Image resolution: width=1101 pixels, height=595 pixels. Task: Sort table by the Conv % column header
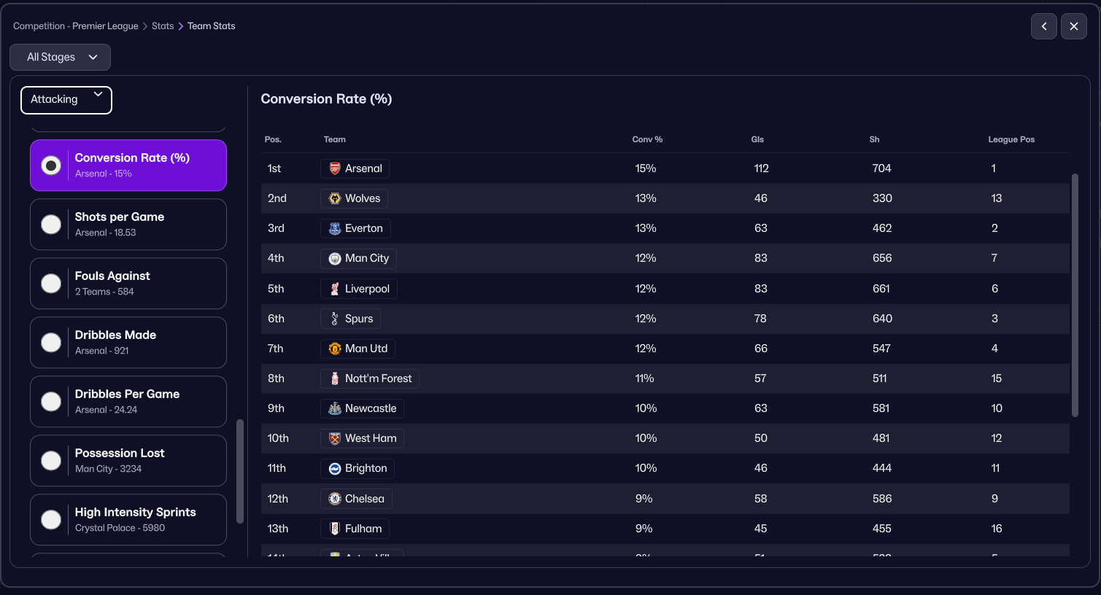pos(647,139)
